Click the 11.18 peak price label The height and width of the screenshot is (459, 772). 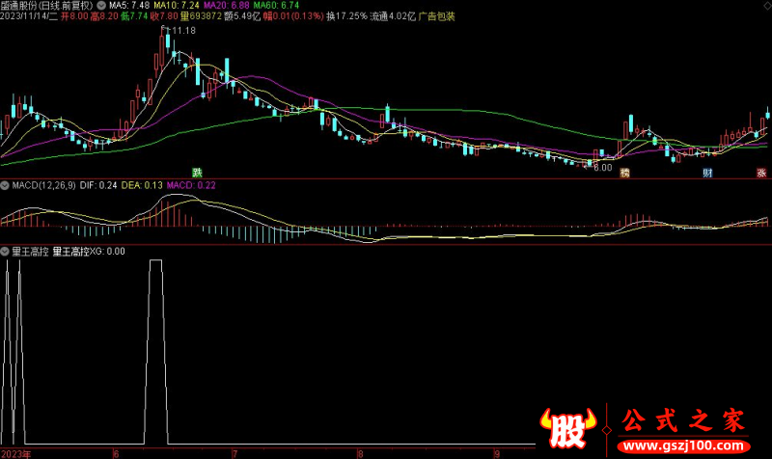tap(183, 31)
